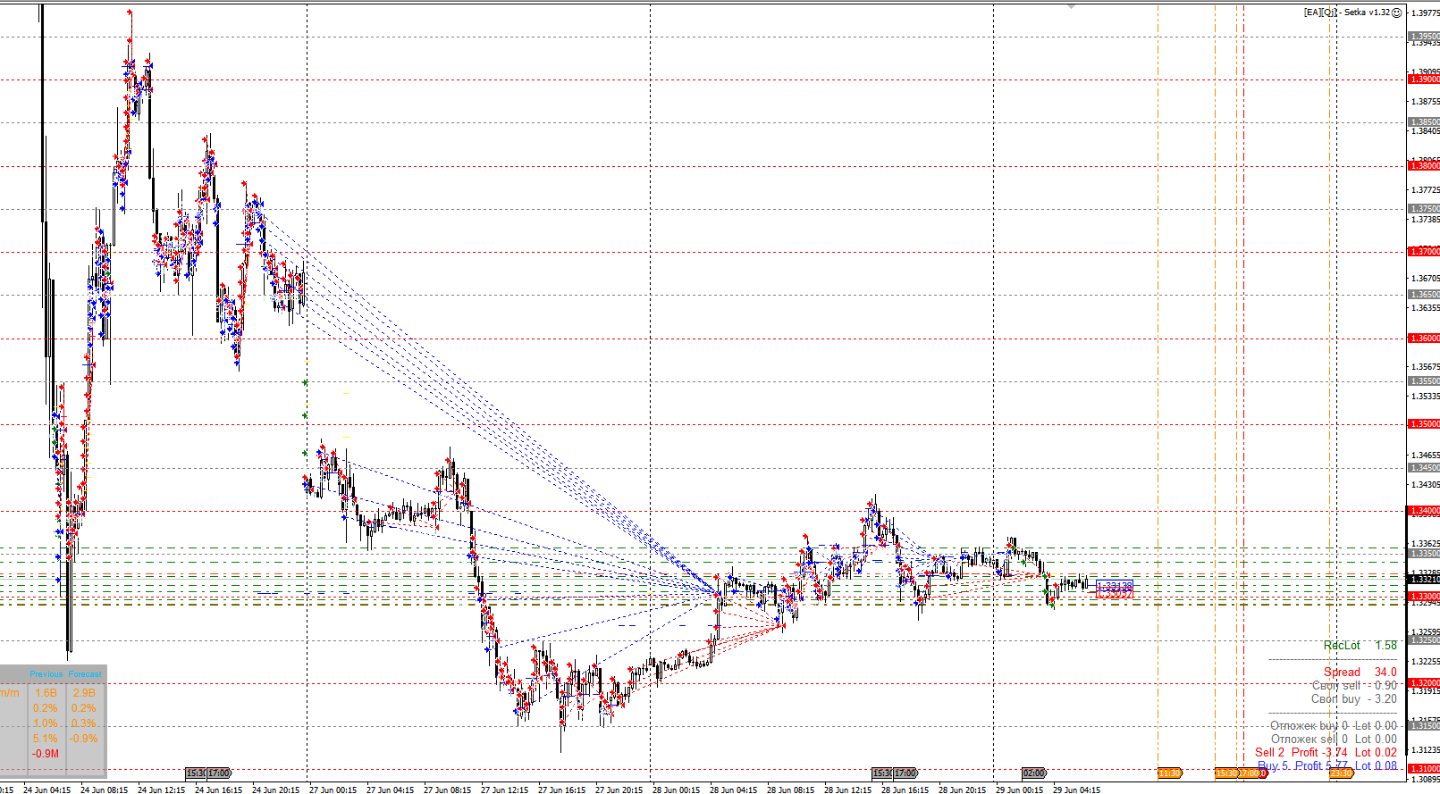Viewport: 1440px width, 794px height.
Task: Click the grey 1.39500 price level label
Action: click(x=1425, y=37)
